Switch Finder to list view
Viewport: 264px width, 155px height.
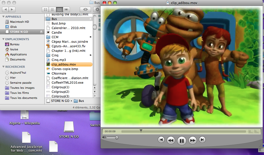coord(52,9)
